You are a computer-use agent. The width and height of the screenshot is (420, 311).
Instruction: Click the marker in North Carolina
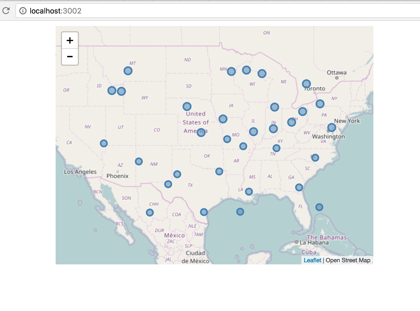[315, 158]
